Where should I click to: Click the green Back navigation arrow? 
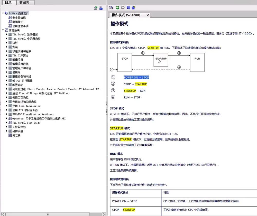pos(117,8)
